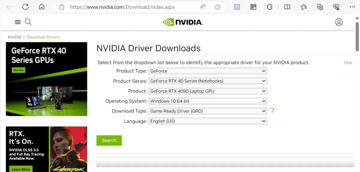Open Favorites list icon
Screen dimensions: 360x172
[304, 7]
